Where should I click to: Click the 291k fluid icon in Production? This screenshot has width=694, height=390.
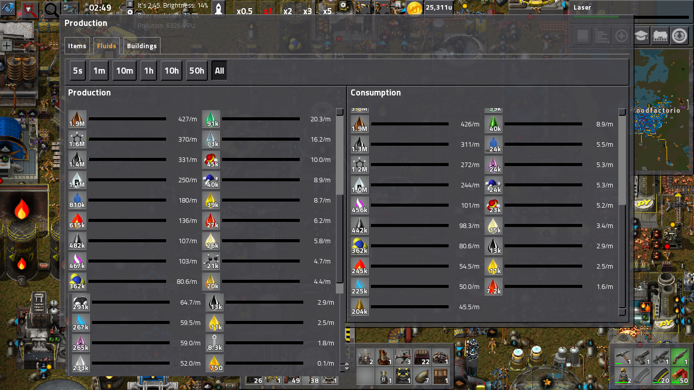[x=81, y=303]
